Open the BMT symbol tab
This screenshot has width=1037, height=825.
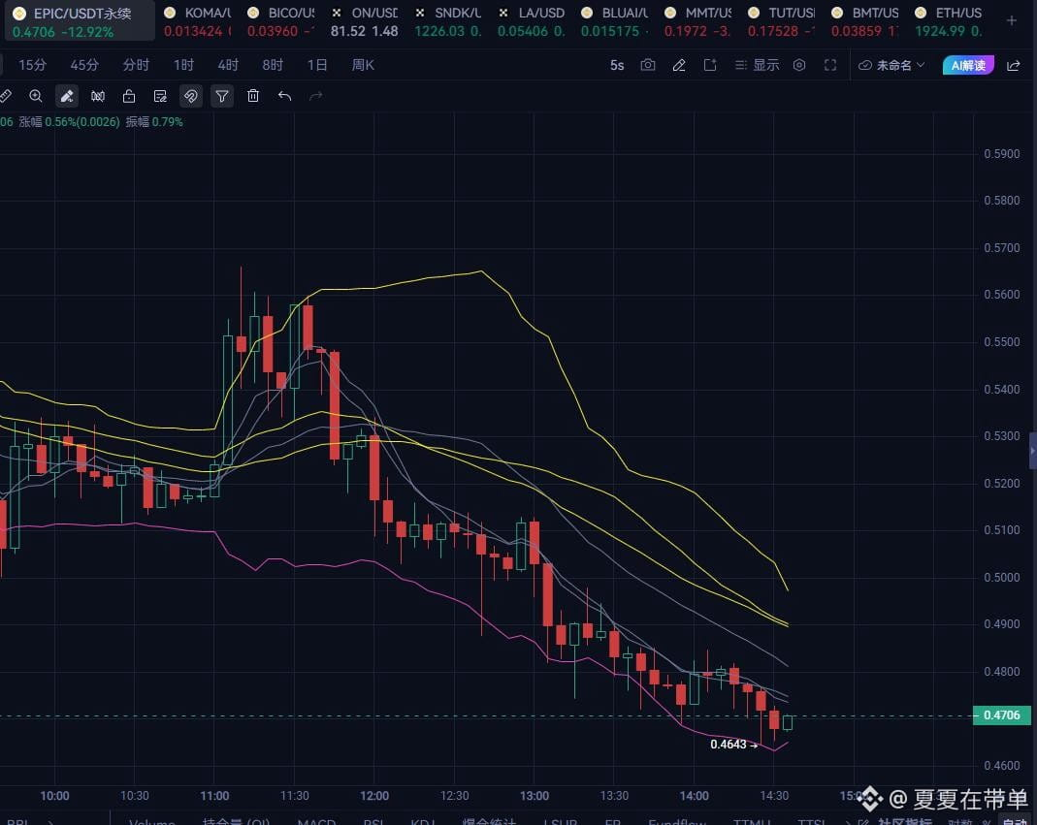[864, 21]
